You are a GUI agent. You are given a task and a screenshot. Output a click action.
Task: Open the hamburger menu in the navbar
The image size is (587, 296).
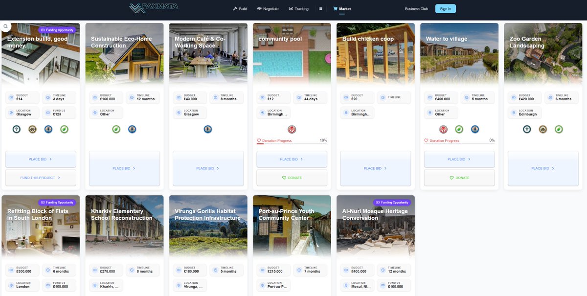coord(321,9)
